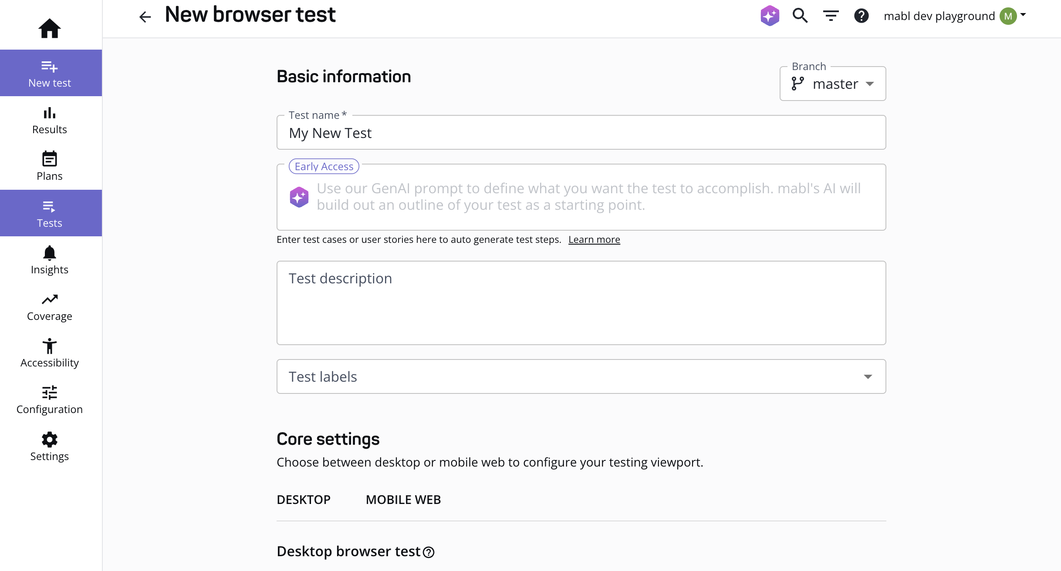Switch to the MOBILE WEB tab

coord(403,500)
